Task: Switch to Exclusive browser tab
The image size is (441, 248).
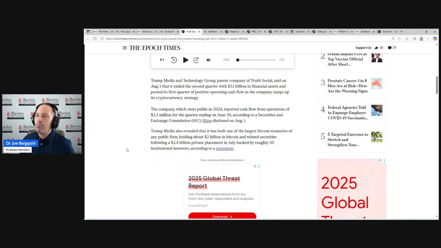Action: pos(146,32)
